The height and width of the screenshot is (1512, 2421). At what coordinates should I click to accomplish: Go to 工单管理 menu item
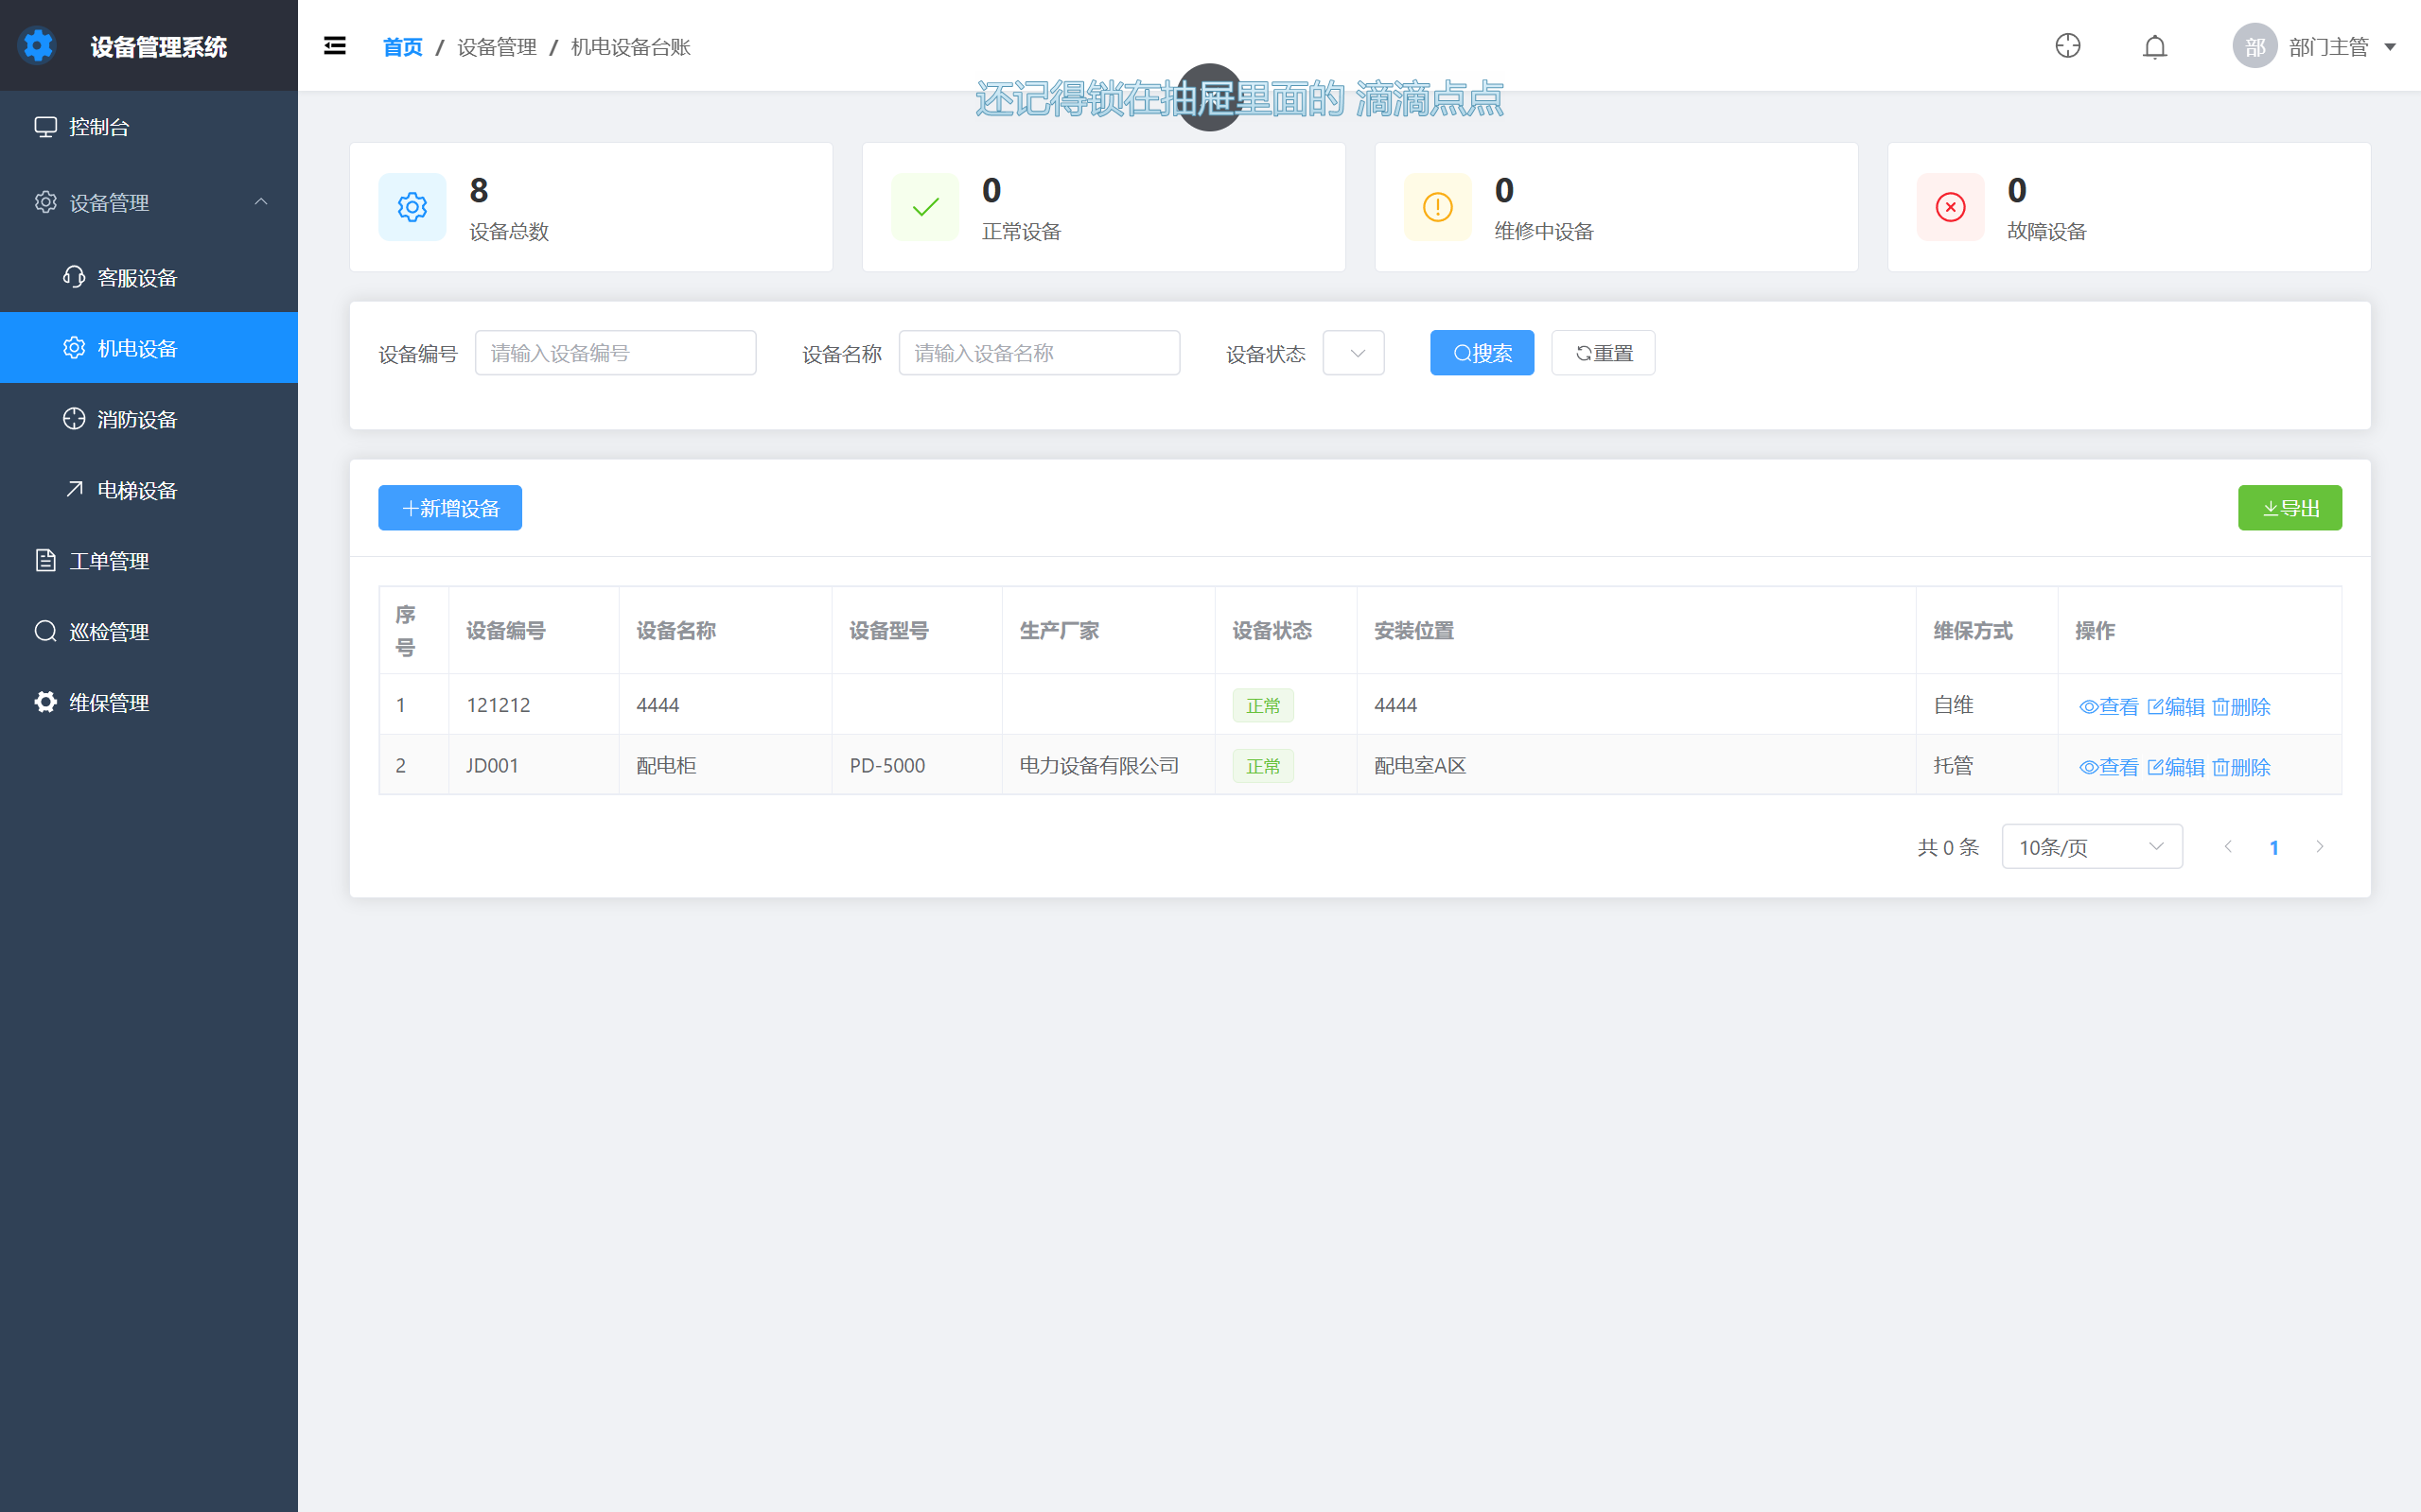(x=109, y=561)
